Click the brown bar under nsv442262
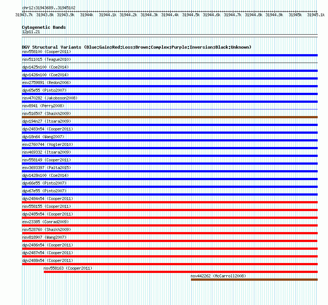This screenshot has height=305, width=328. pos(254,280)
